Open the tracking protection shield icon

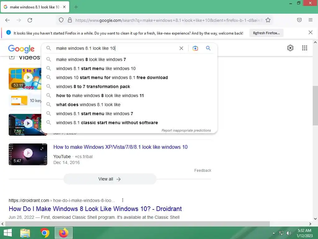click(61, 20)
